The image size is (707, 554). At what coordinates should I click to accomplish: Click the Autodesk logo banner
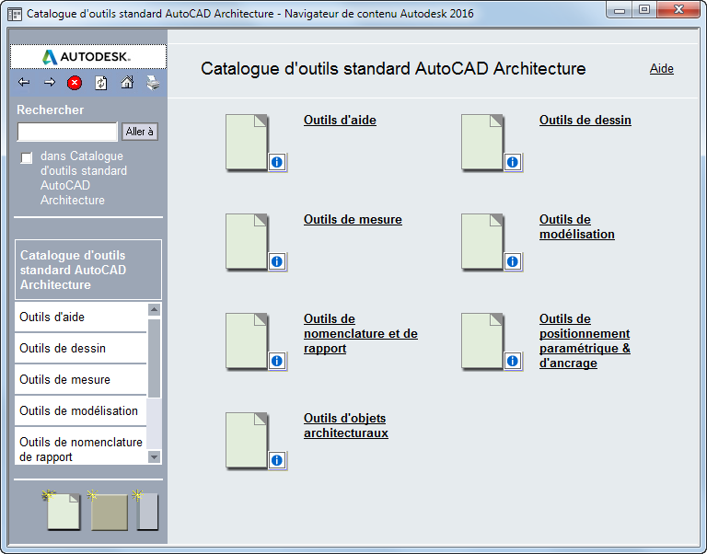(x=88, y=57)
